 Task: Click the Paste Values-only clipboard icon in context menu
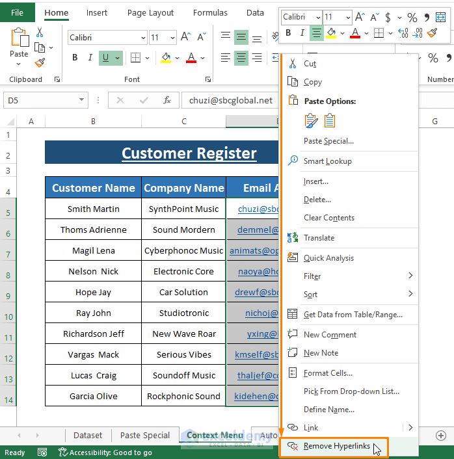[330, 121]
